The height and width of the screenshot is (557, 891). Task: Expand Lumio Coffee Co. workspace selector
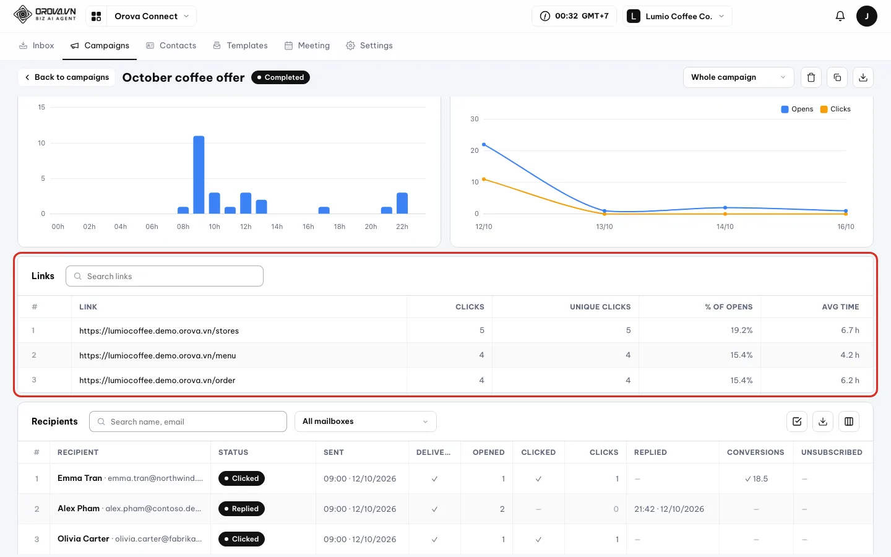678,16
